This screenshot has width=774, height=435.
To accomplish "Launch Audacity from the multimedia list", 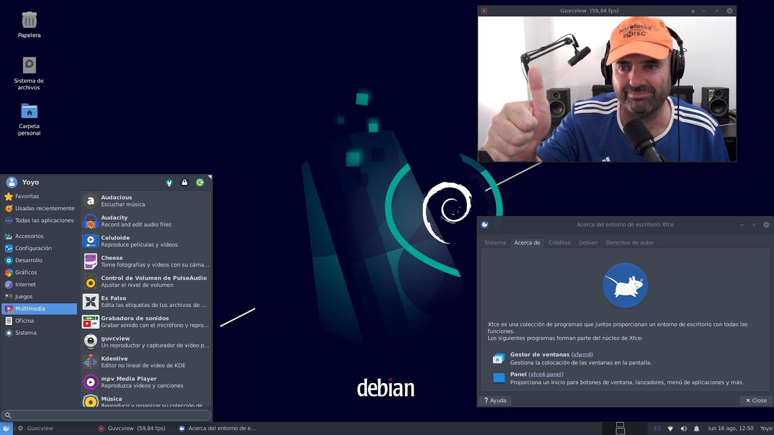I will click(146, 221).
